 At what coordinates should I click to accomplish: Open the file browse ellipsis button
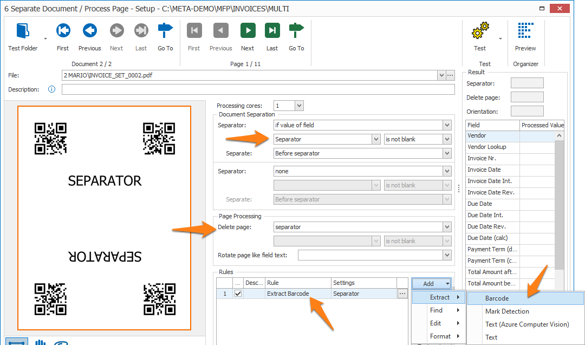pyautogui.click(x=450, y=75)
